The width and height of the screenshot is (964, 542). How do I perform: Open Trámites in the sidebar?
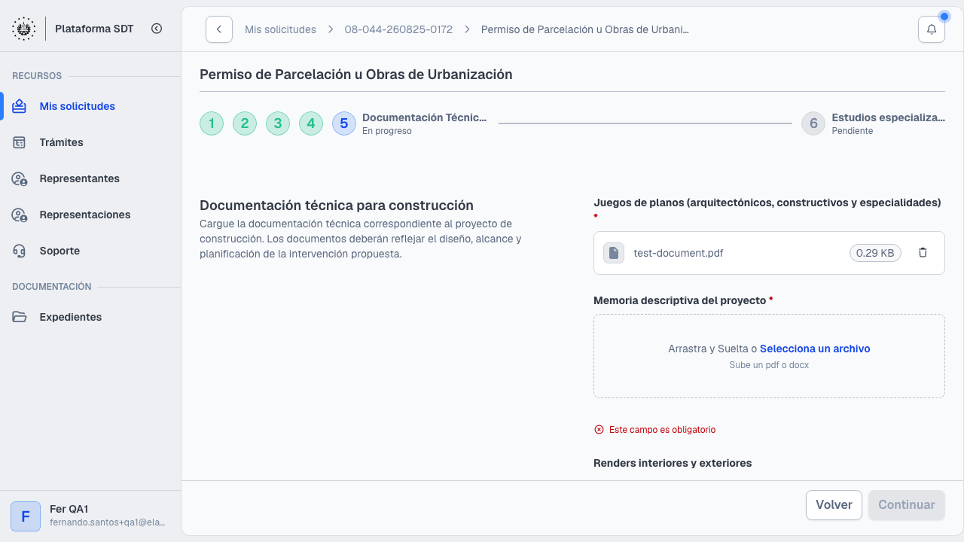click(90, 142)
